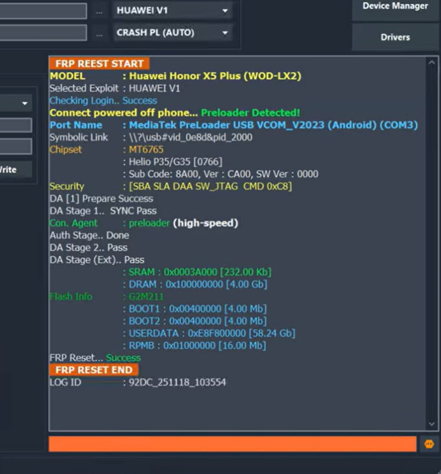This screenshot has width=441, height=474.
Task: Click DA [1] Prepare Success line
Action: point(101,199)
